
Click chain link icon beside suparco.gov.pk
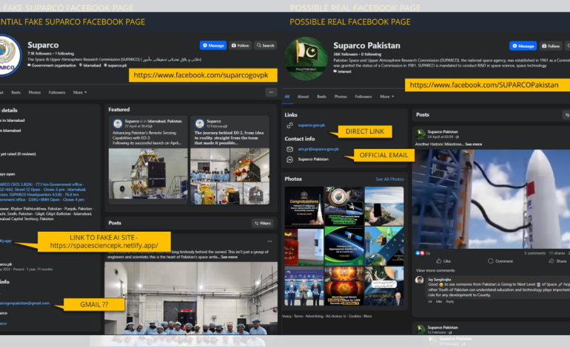tap(289, 125)
